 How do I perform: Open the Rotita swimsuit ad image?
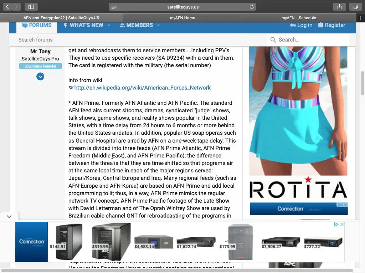(x=298, y=111)
